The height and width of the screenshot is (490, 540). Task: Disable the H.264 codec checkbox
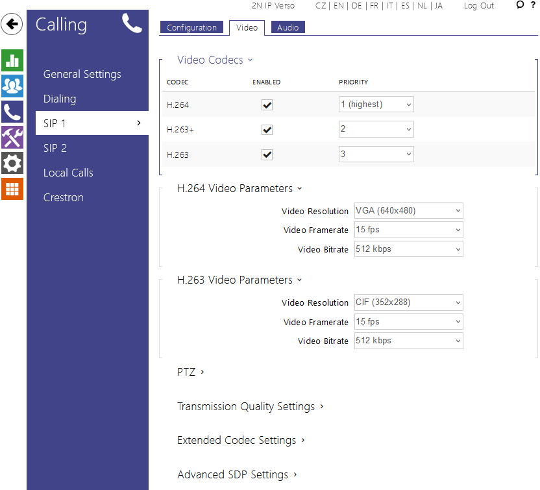267,104
